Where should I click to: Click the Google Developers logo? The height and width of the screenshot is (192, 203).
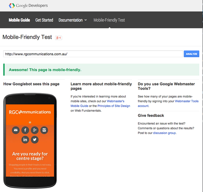(x=28, y=5)
